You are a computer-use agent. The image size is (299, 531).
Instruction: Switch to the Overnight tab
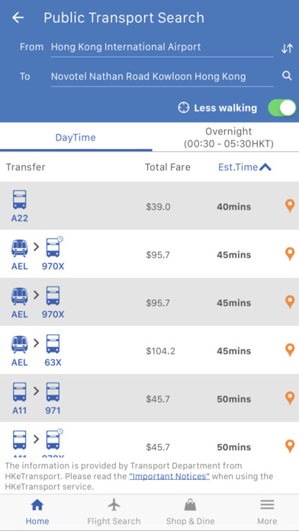pos(229,137)
